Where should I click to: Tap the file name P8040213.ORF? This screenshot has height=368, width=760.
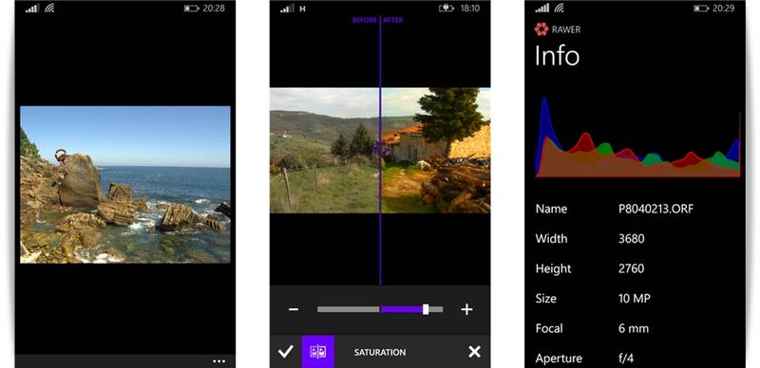[655, 210]
